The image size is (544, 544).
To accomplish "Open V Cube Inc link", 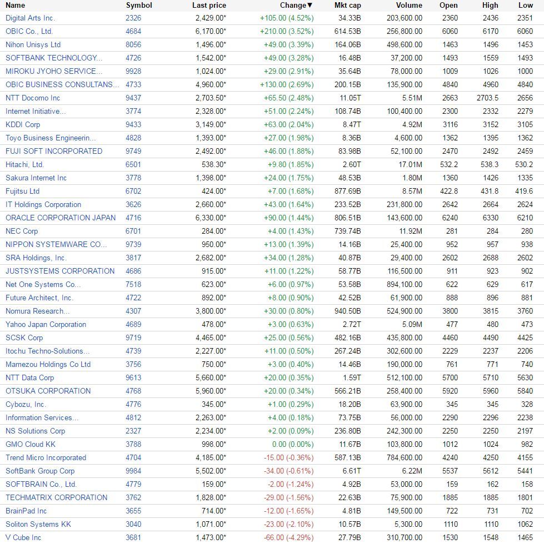I will click(x=23, y=537).
